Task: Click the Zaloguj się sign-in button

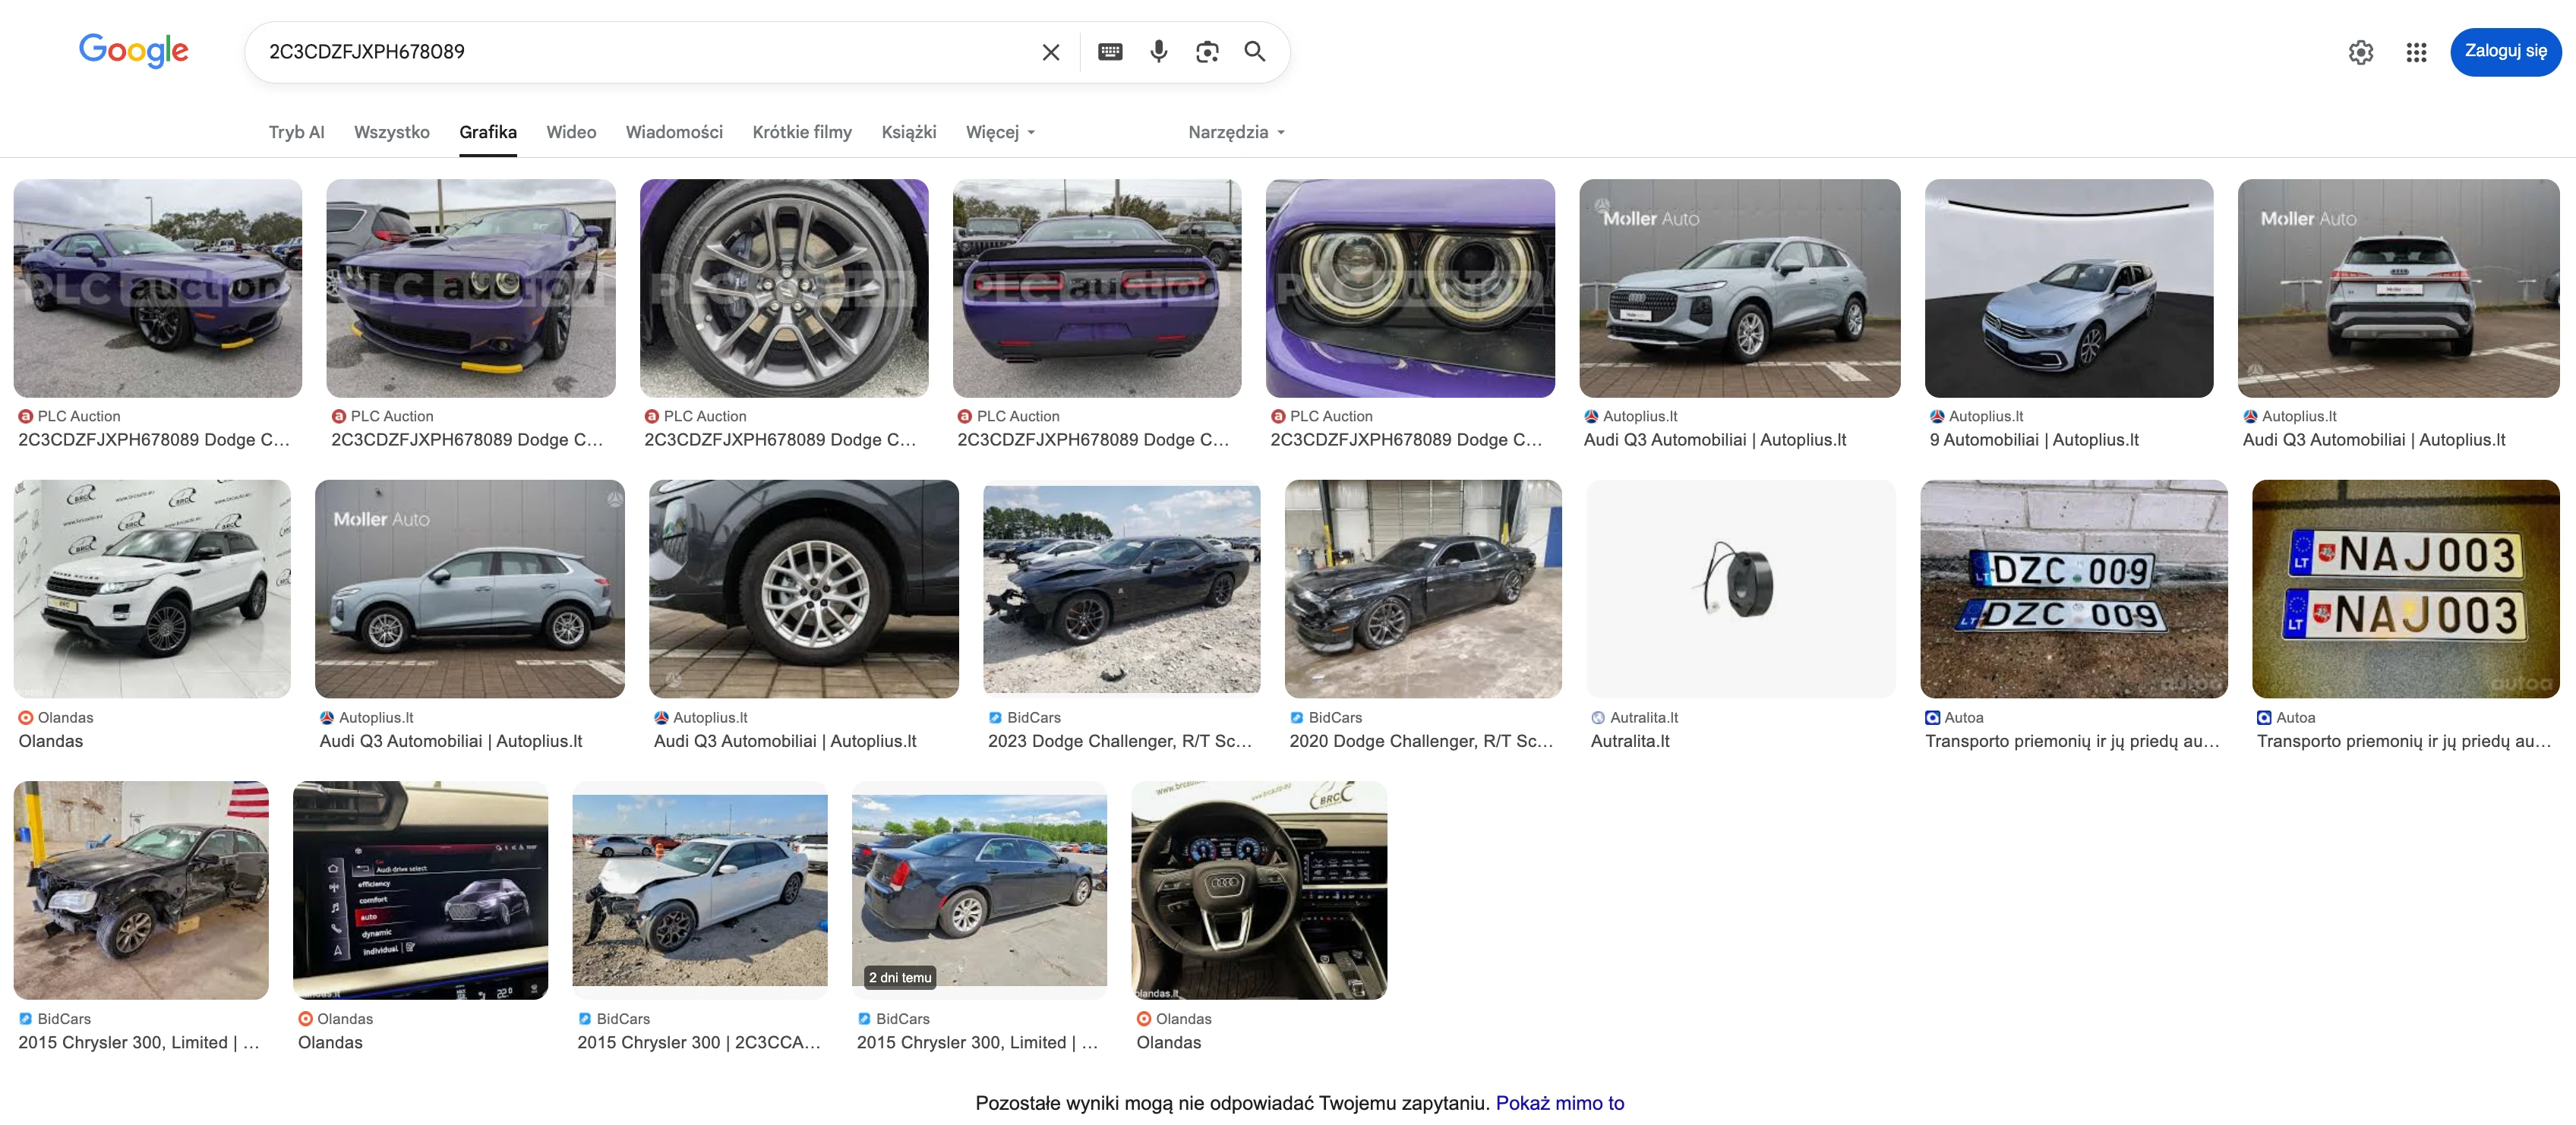Action: point(2505,51)
